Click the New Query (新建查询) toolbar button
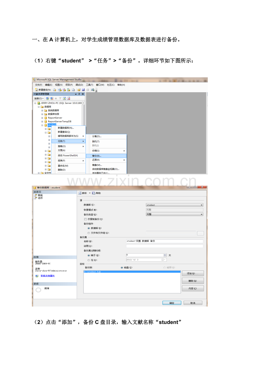This screenshot has width=264, height=373. [43, 90]
